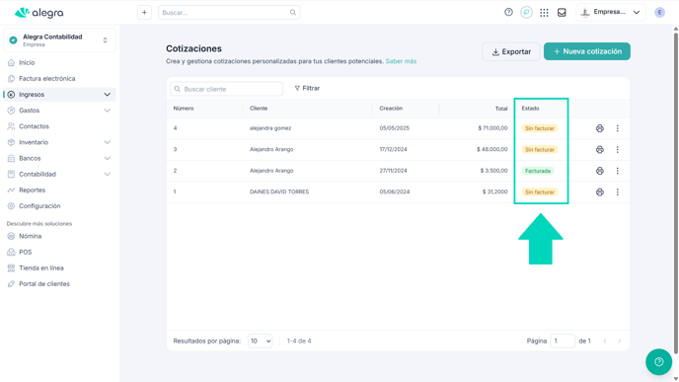Open the floating green help bubble

658,361
